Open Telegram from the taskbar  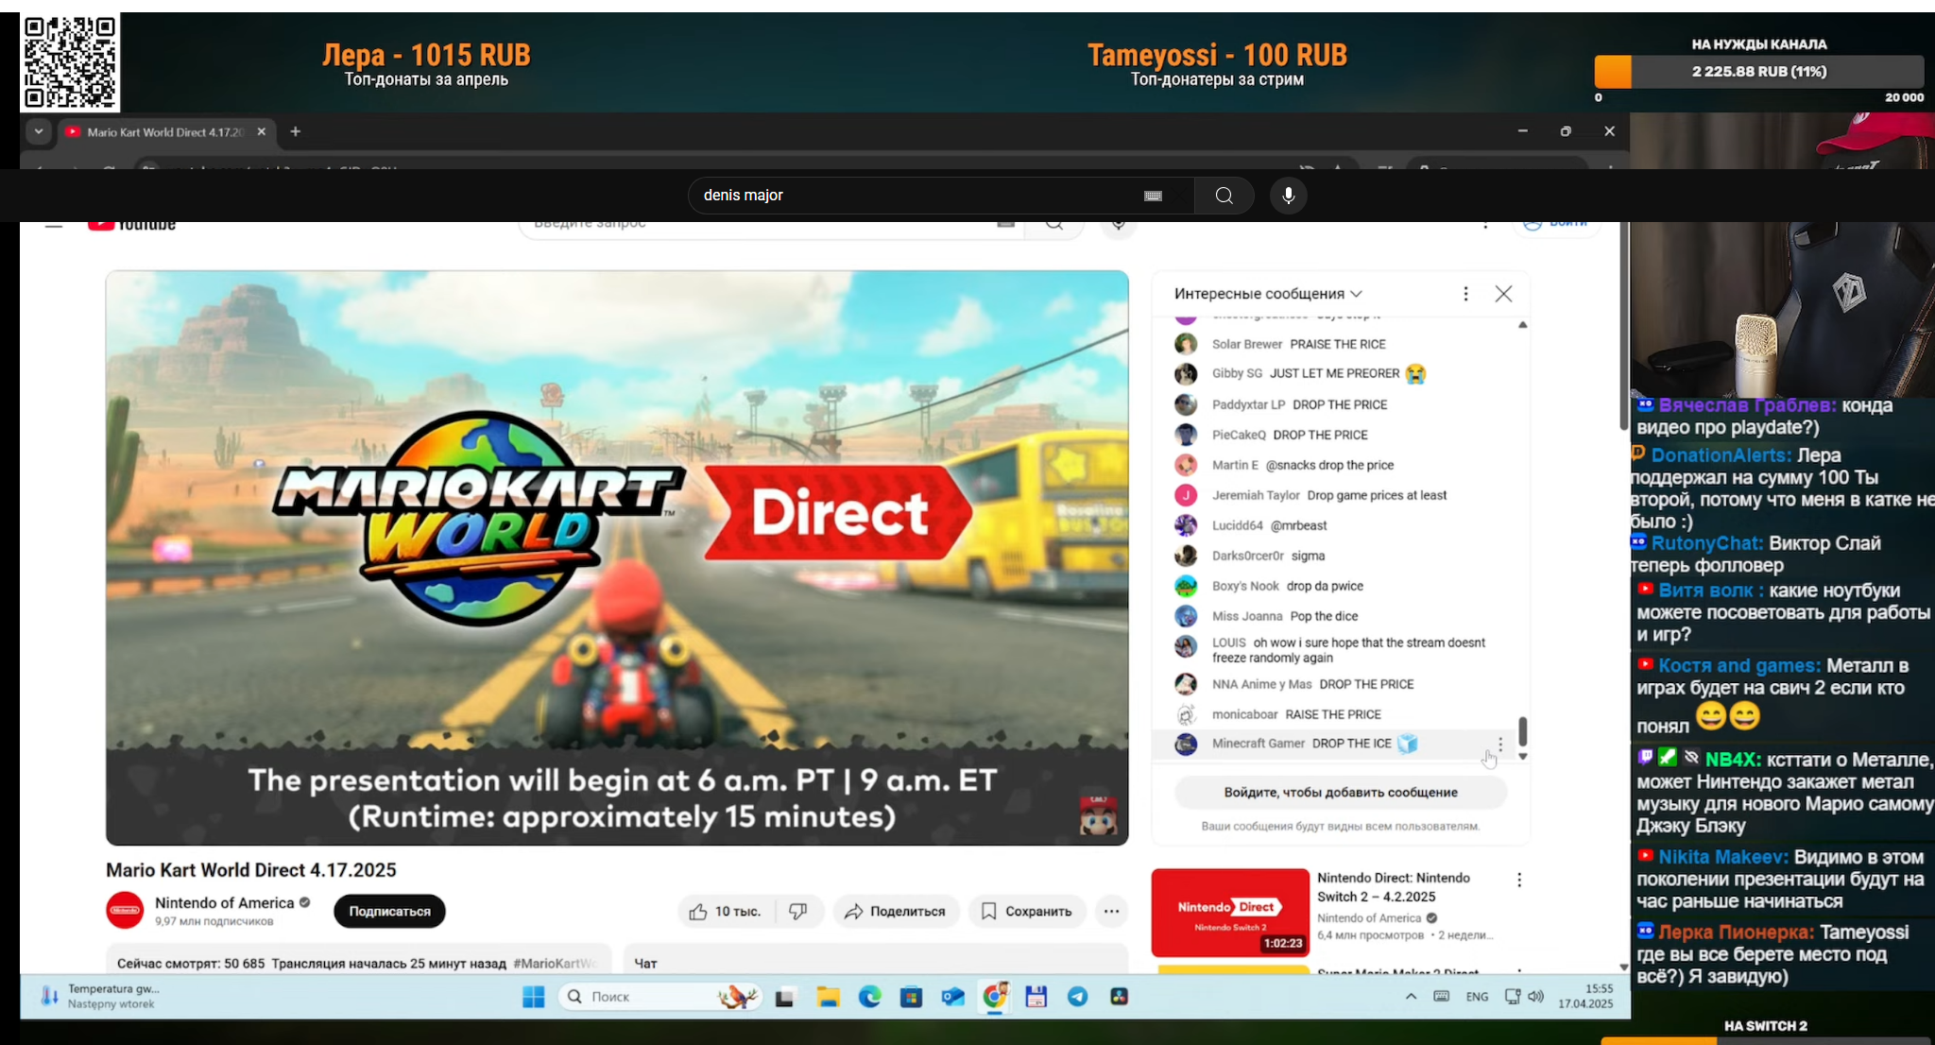pos(1077,997)
